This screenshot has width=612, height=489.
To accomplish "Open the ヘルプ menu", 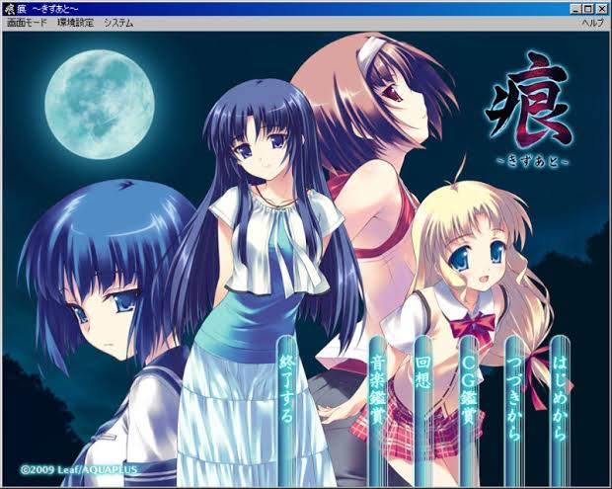I will click(x=592, y=22).
